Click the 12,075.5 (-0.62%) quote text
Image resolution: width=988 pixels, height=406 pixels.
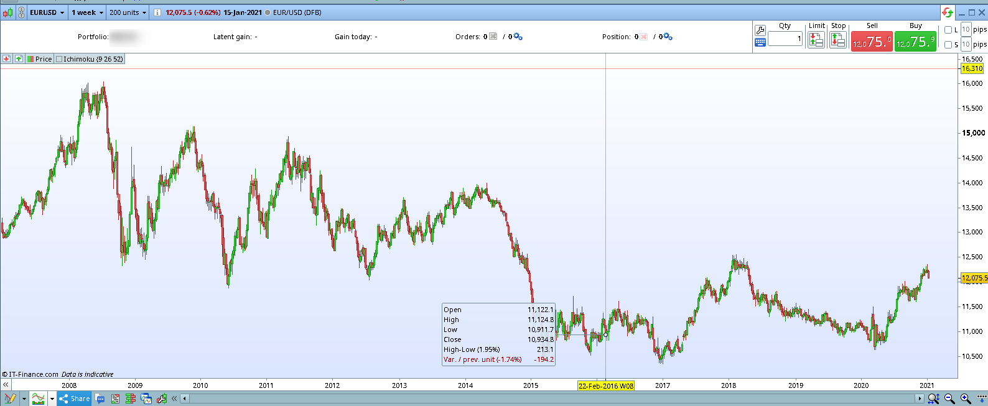coord(193,12)
